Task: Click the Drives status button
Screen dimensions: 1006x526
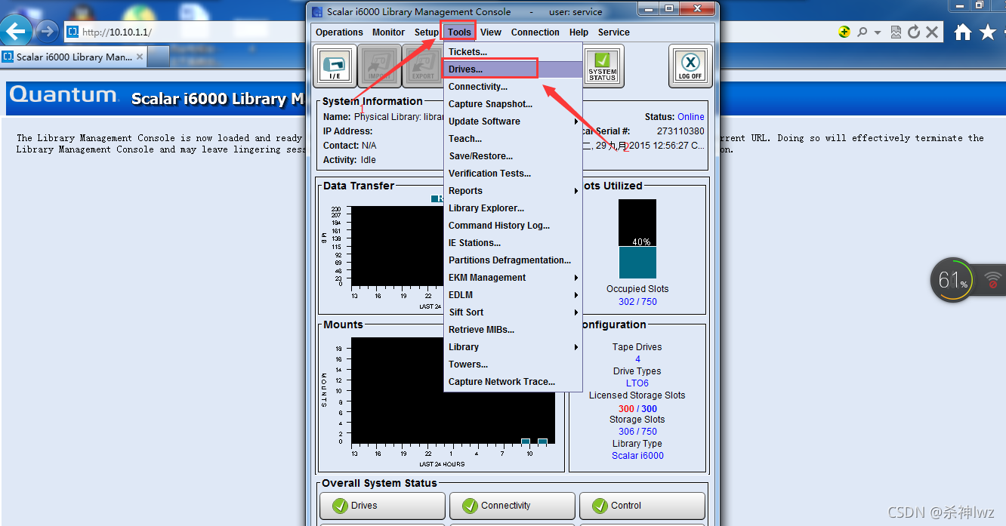Action: coord(382,506)
